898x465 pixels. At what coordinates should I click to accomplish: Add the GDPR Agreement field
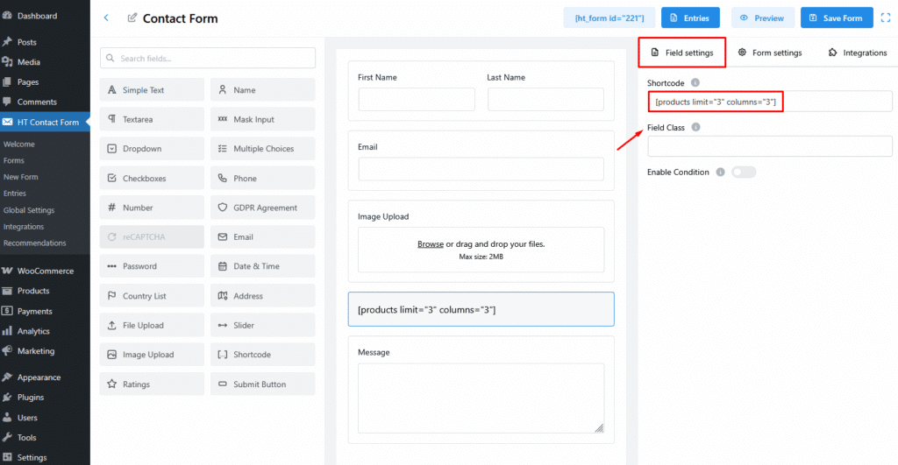coord(262,208)
